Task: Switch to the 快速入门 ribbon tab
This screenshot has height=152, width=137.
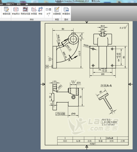Action: tap(10, 4)
